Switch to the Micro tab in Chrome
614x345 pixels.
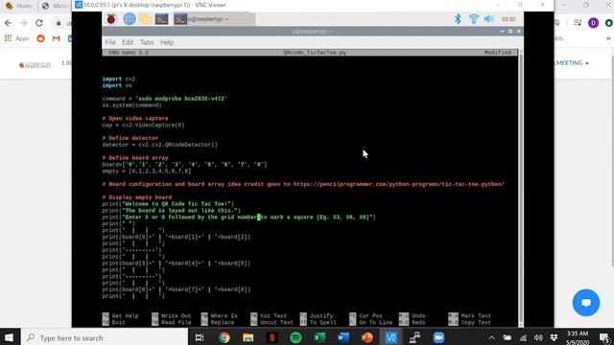[56, 6]
